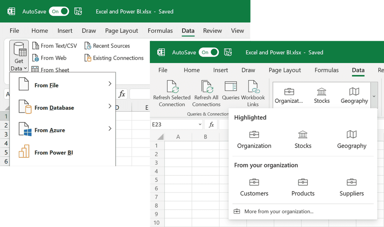Open the Draw tab in the left window
Image resolution: width=384 pixels, height=227 pixels.
click(x=89, y=31)
